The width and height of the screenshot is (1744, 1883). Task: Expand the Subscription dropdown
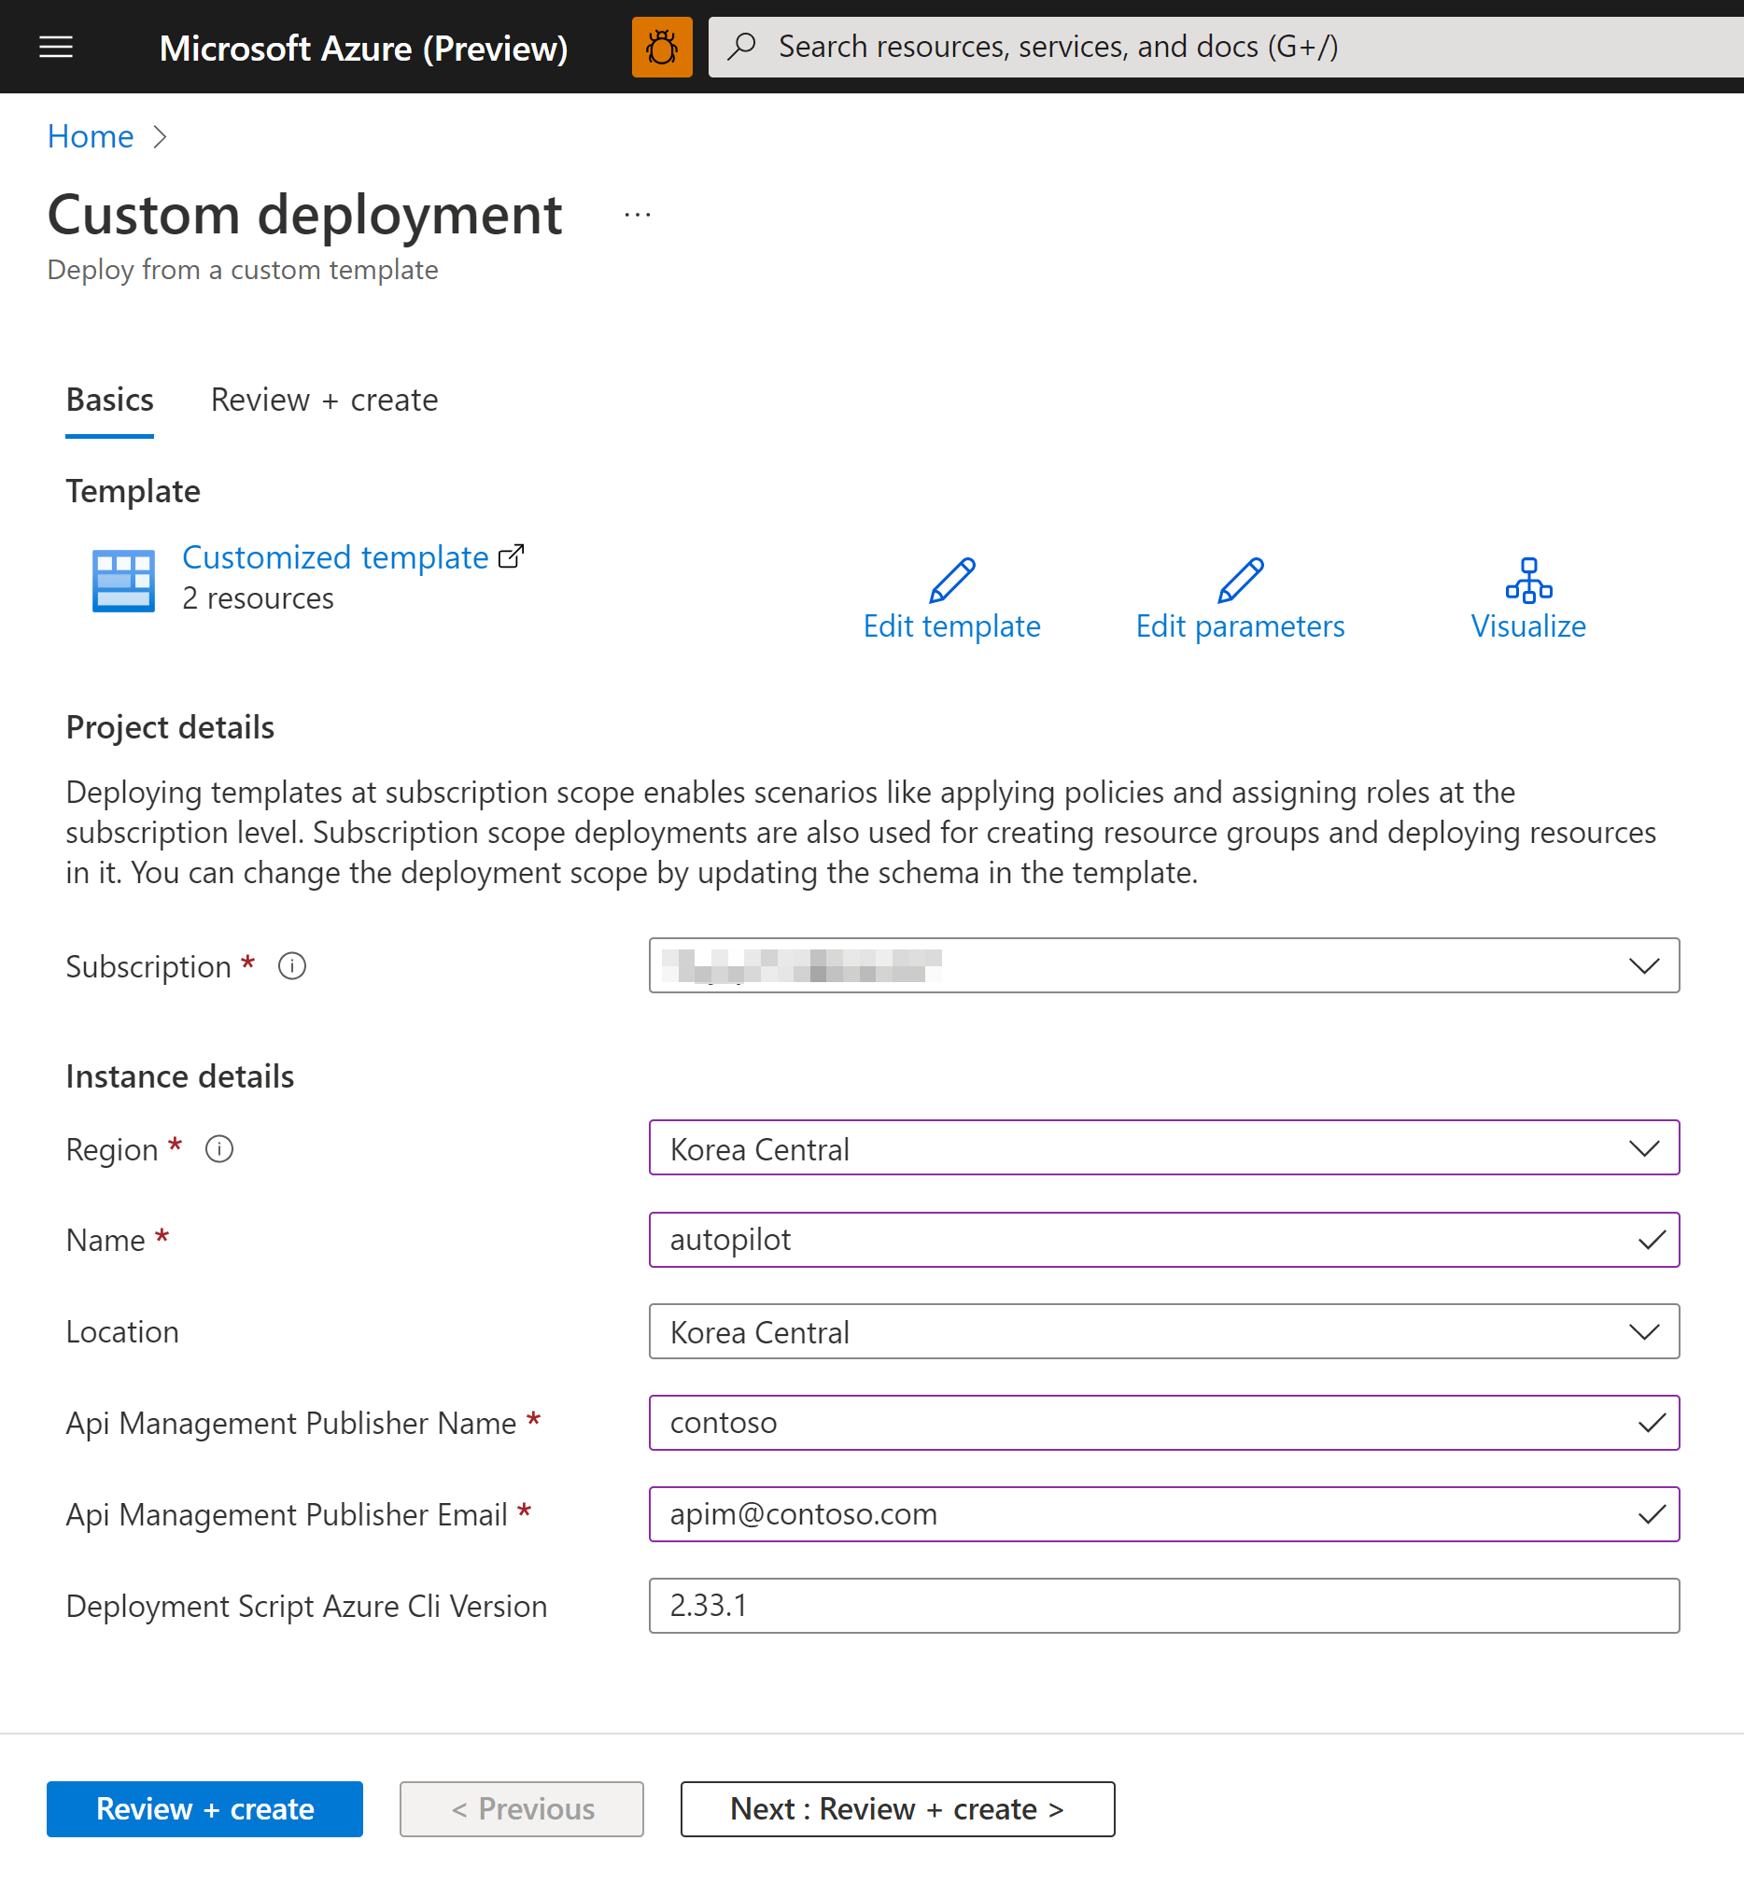pos(1644,965)
